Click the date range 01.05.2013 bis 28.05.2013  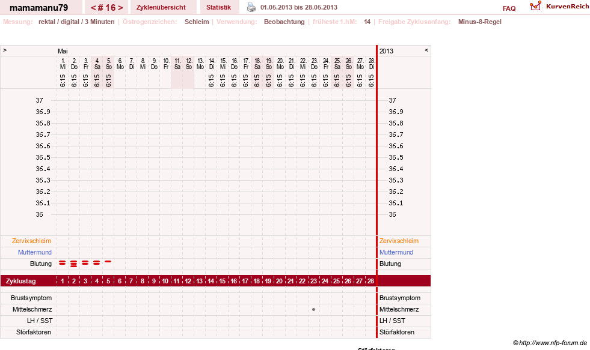[299, 7]
